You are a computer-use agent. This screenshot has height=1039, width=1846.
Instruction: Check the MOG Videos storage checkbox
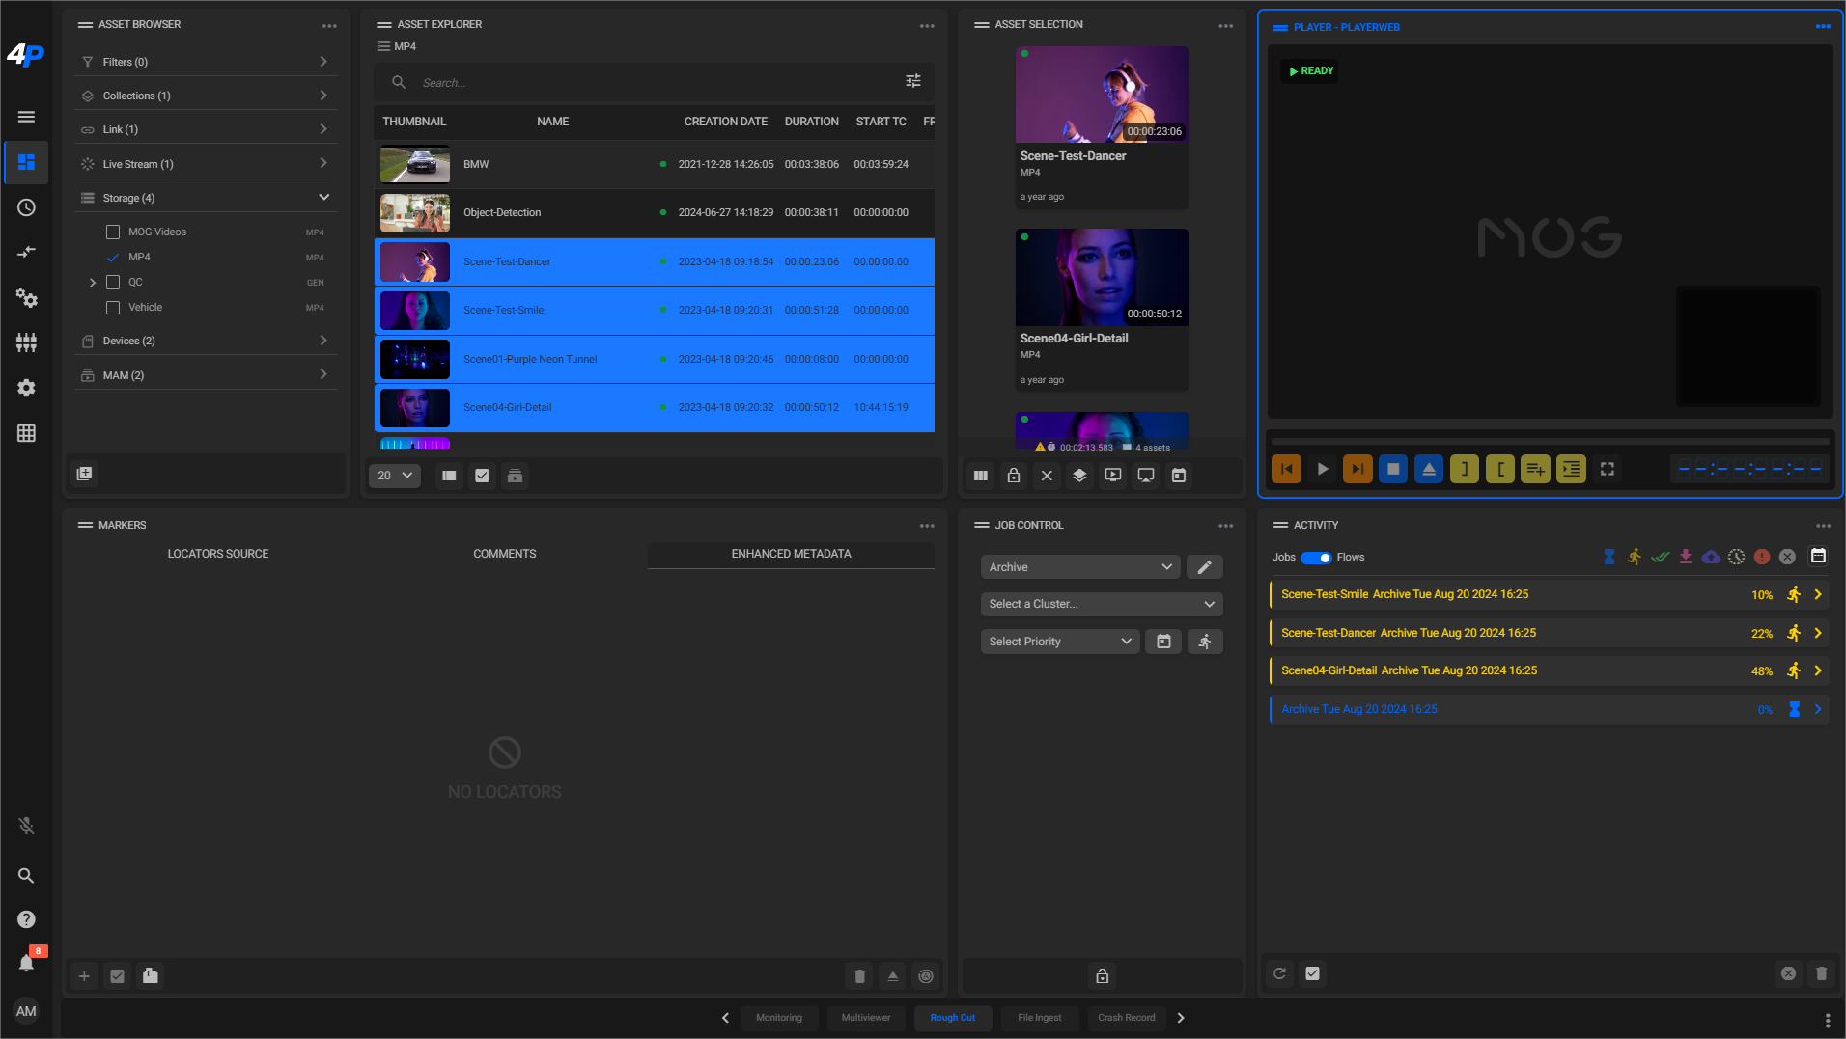113,232
